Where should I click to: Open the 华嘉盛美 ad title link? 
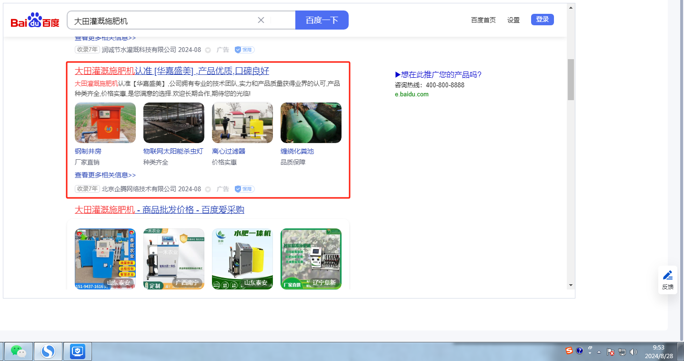172,71
